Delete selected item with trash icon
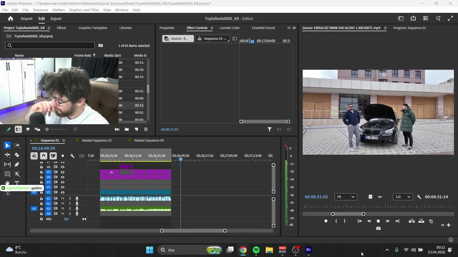Viewport: 458px width, 257px height. [146, 129]
